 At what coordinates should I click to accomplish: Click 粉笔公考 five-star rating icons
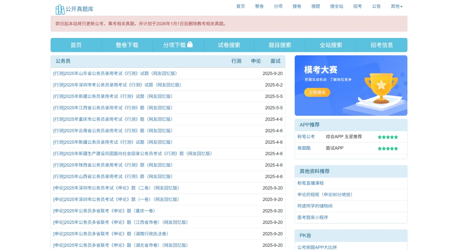pos(388,137)
